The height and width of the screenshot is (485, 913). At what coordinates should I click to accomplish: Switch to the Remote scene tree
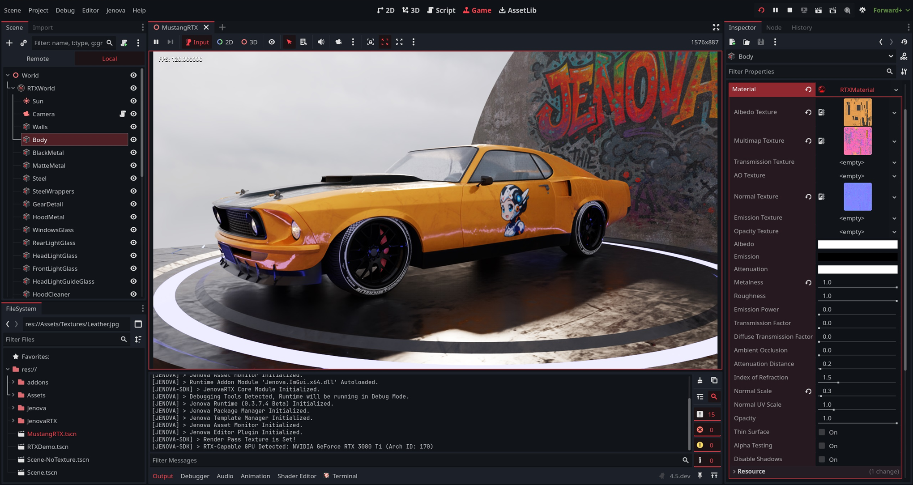click(x=38, y=59)
